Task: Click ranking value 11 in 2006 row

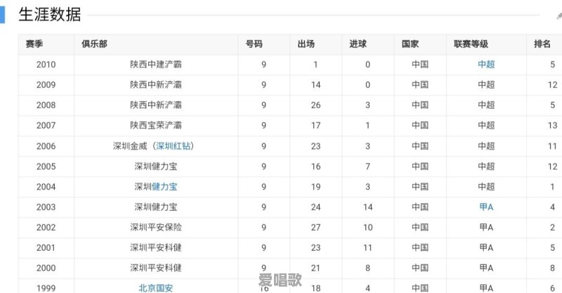Action: [552, 146]
